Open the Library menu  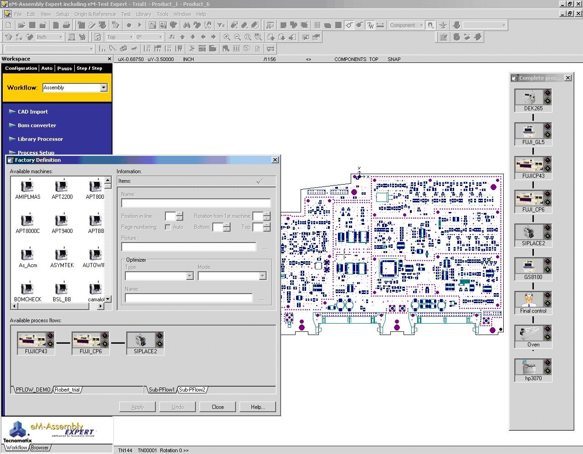pos(143,14)
